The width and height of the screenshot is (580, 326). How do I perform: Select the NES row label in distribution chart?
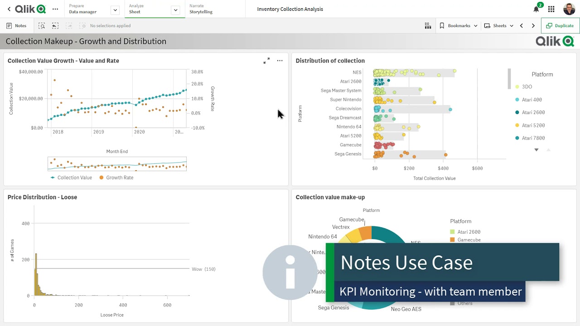point(357,72)
